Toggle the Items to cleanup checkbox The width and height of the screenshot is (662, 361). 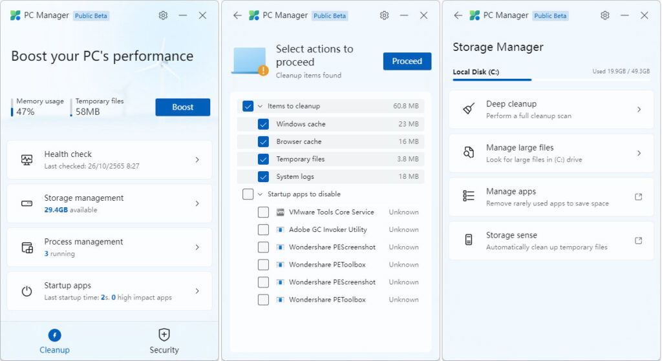pyautogui.click(x=248, y=106)
